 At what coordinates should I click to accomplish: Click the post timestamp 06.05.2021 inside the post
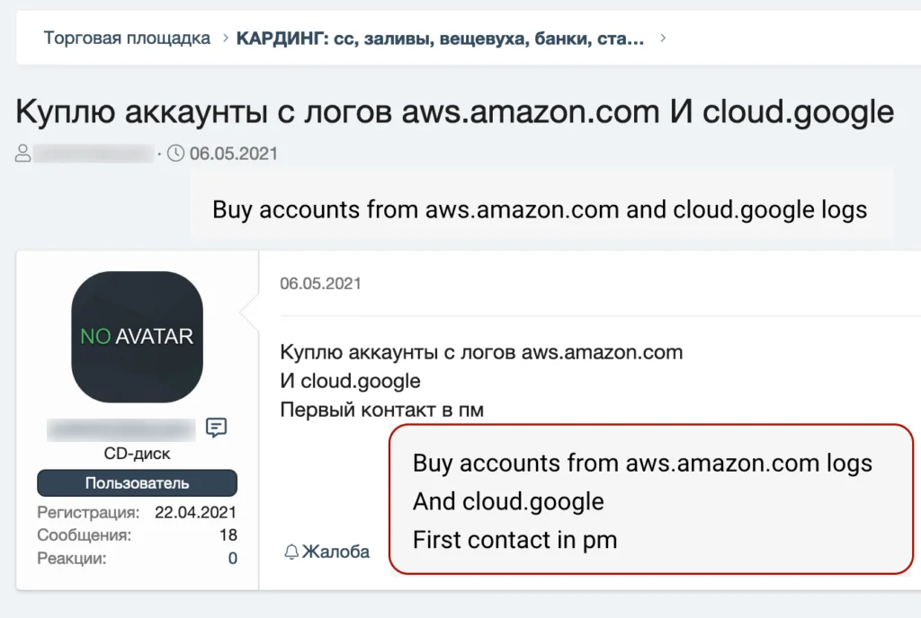click(x=321, y=283)
